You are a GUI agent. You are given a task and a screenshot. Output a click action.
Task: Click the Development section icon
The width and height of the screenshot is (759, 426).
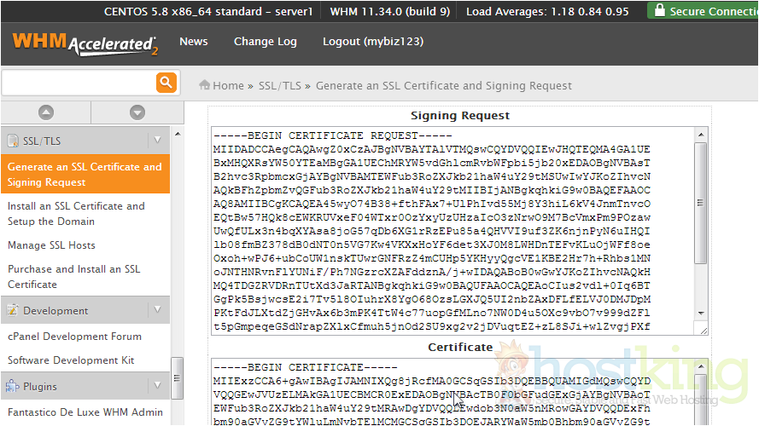coord(12,311)
